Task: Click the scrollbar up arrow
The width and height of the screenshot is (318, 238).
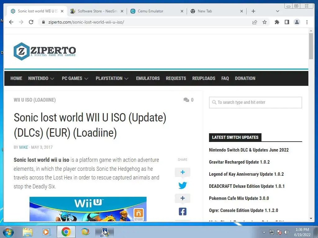Action: coord(311,31)
